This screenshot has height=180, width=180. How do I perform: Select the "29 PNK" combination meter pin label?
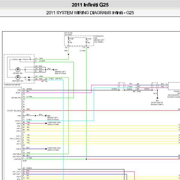(x=39, y=79)
